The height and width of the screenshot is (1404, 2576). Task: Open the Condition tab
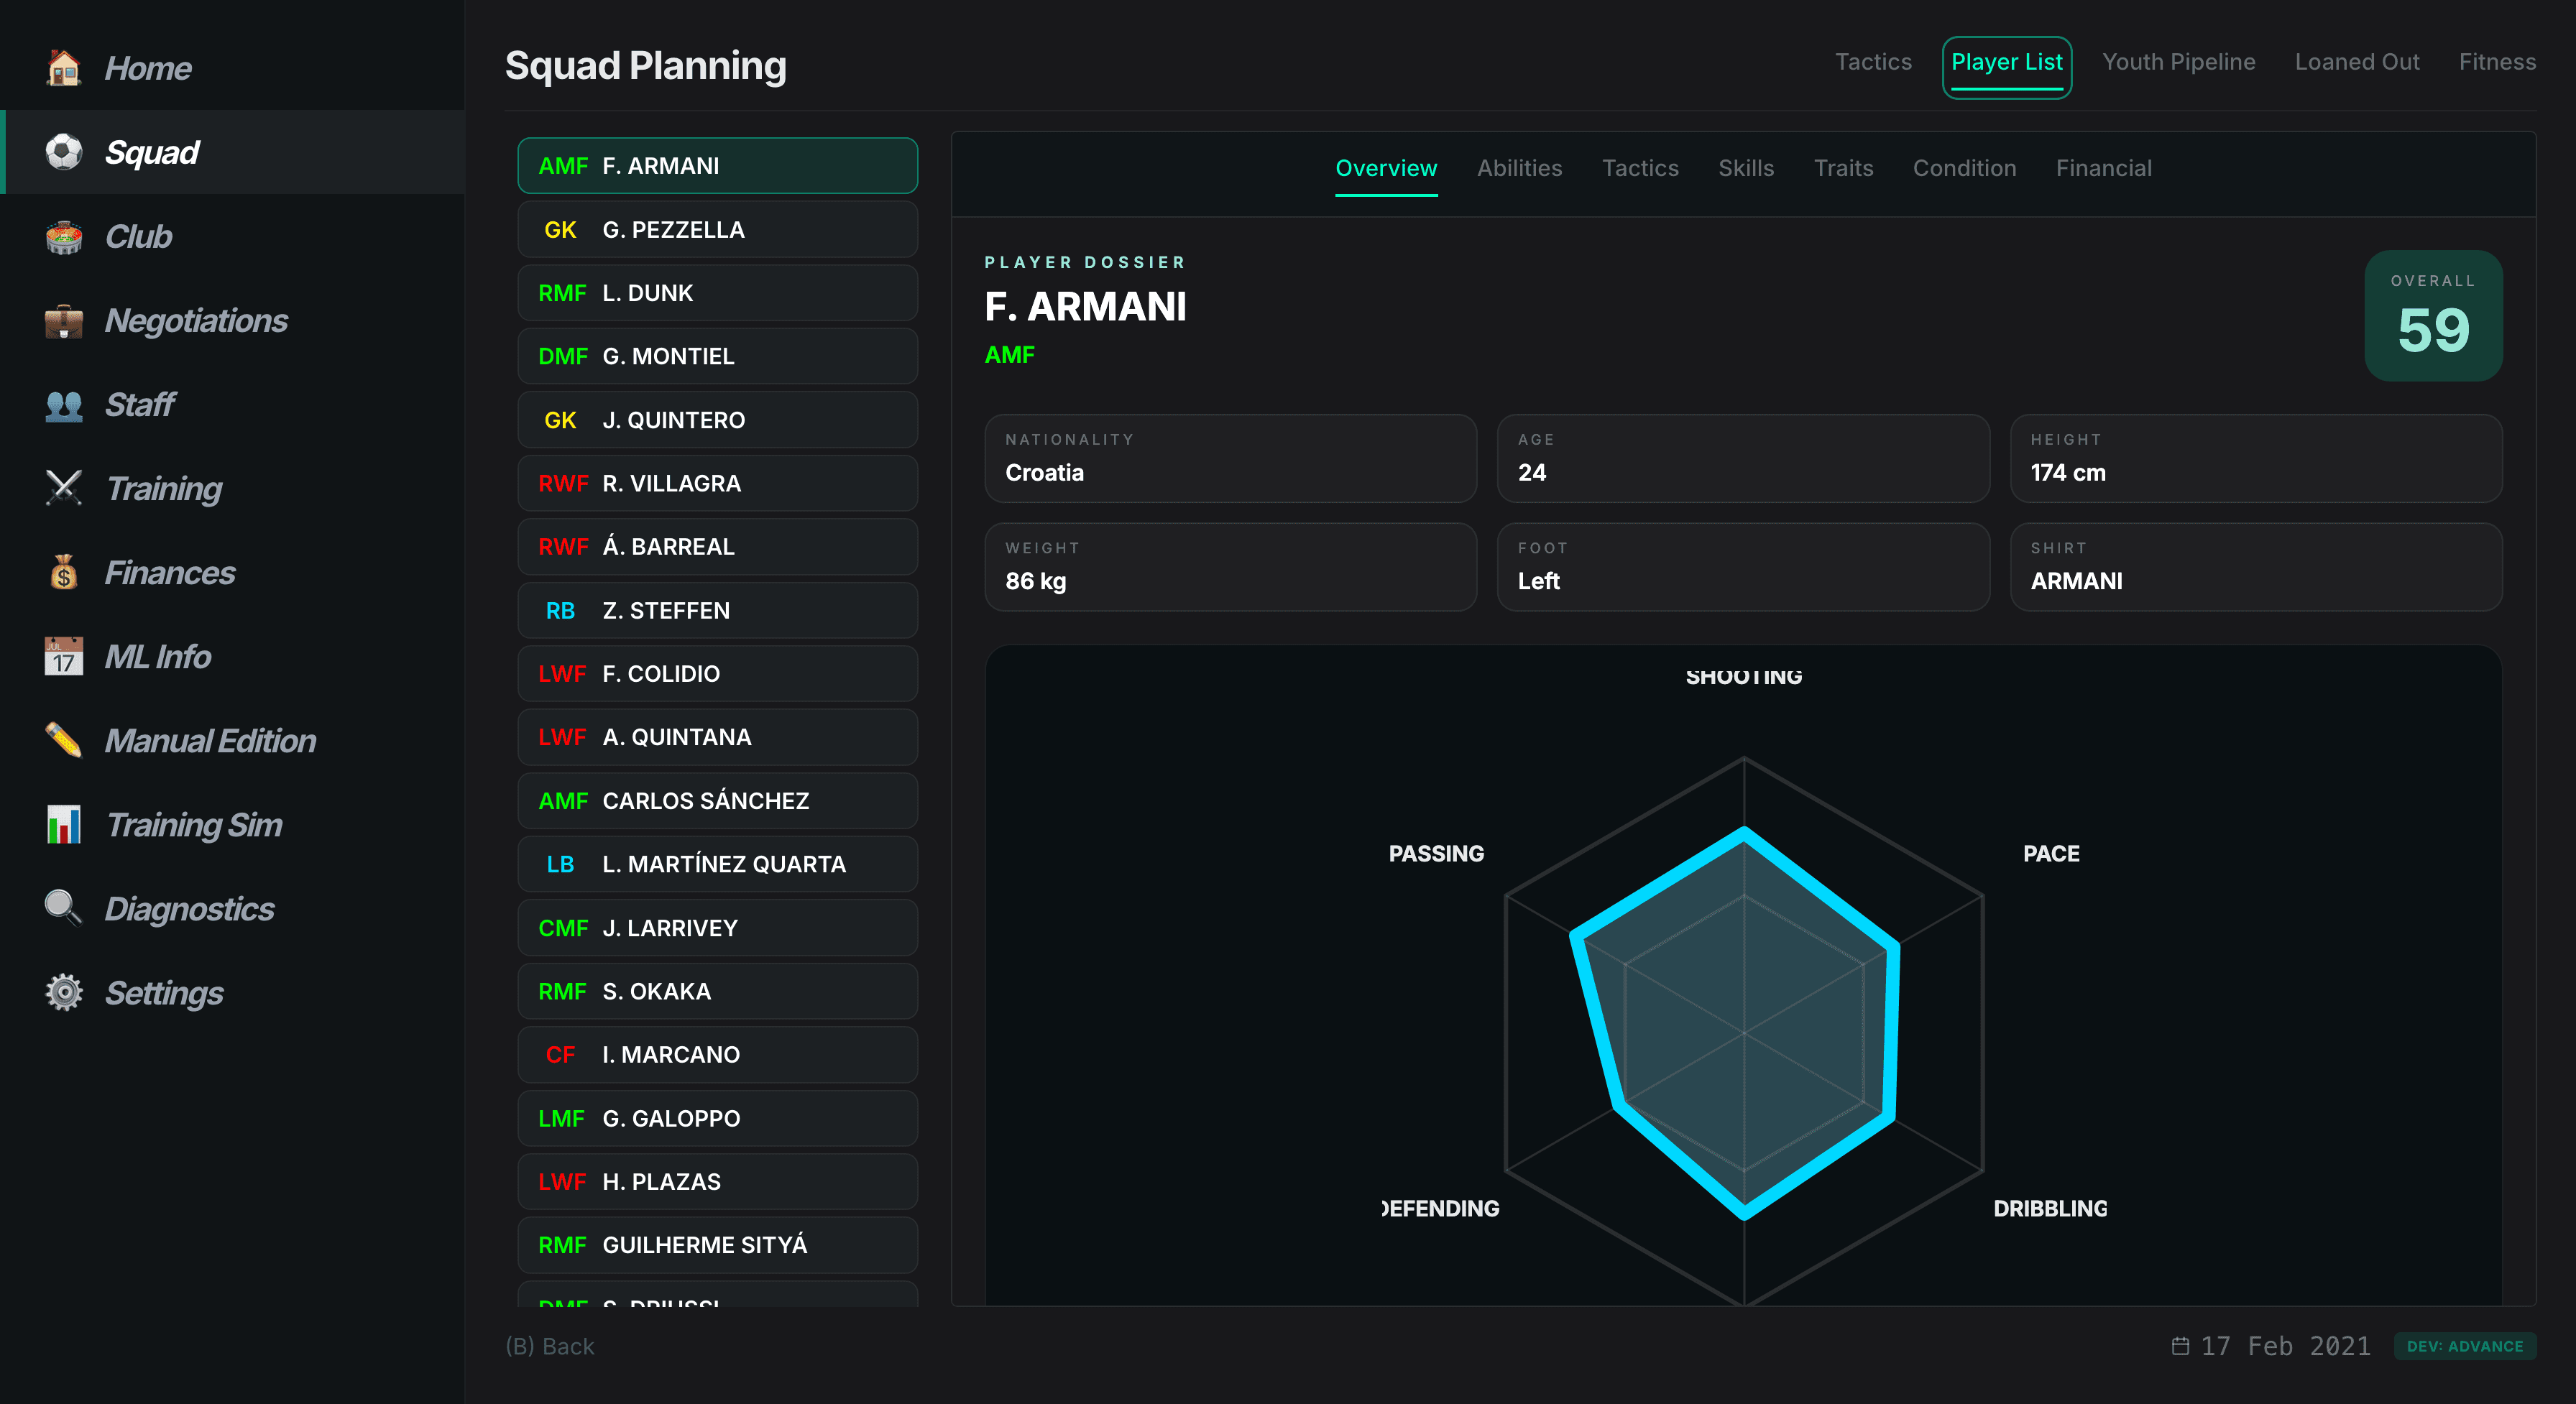(x=1964, y=168)
